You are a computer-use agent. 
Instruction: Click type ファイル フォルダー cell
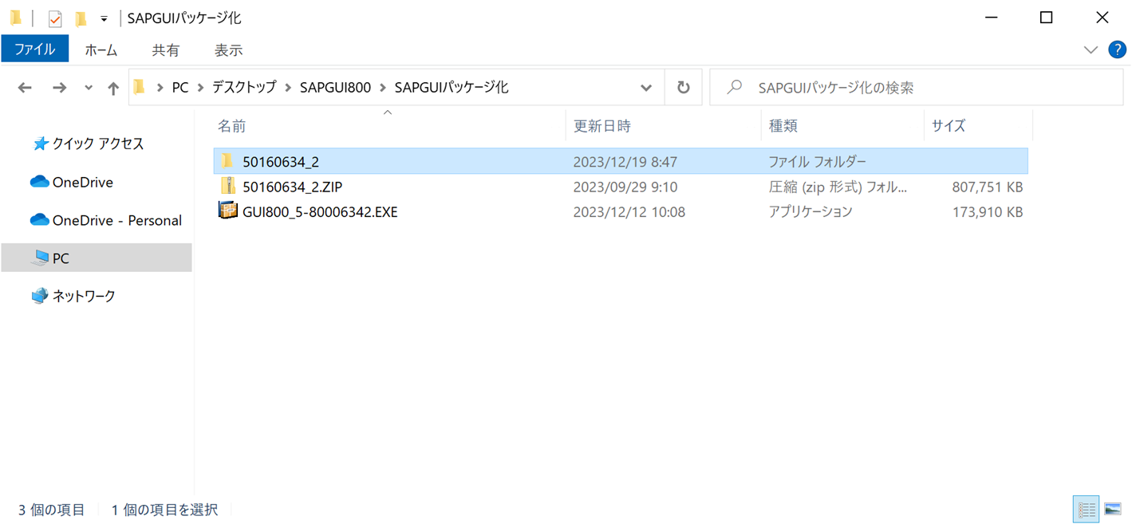coord(817,162)
